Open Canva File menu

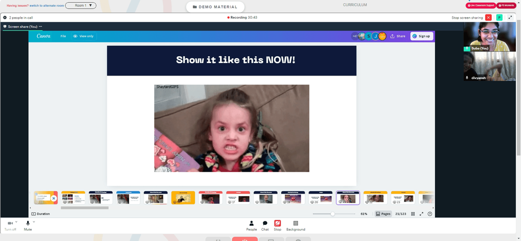(x=63, y=36)
